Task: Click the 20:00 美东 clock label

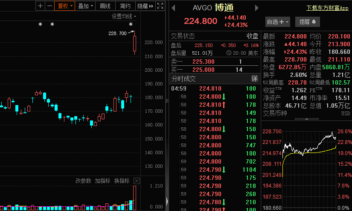Action: 242,53
